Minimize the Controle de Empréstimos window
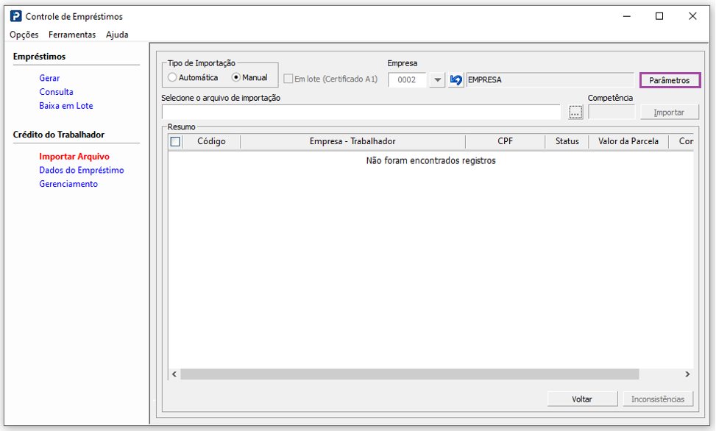Screen dimensions: 716x431 coord(626,16)
